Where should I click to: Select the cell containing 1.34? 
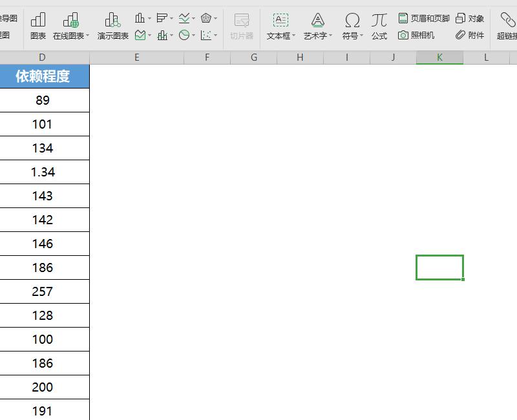[45, 172]
